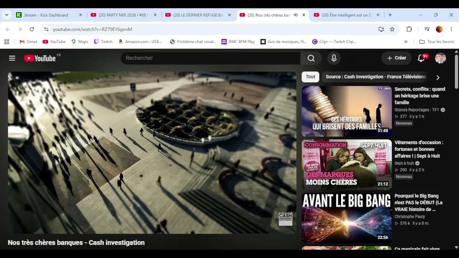This screenshot has height=258, width=459.
Task: Open the YouTube account avatar menu
Action: 440,58
